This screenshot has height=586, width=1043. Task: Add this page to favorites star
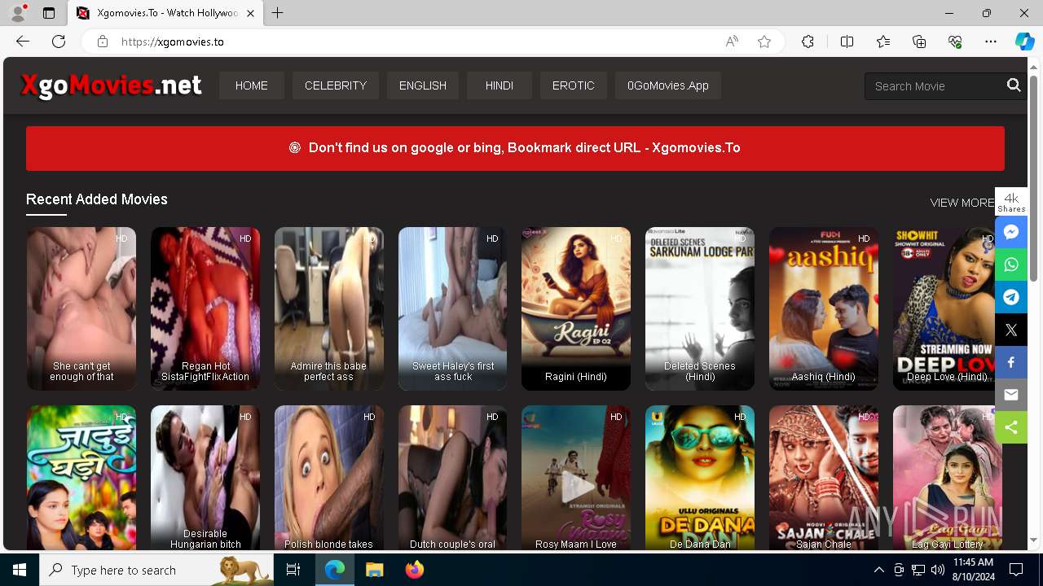pos(764,42)
